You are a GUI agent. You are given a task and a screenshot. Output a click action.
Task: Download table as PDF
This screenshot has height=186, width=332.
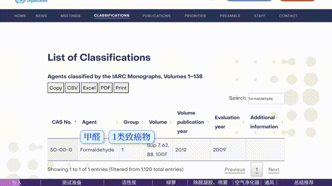(x=105, y=88)
